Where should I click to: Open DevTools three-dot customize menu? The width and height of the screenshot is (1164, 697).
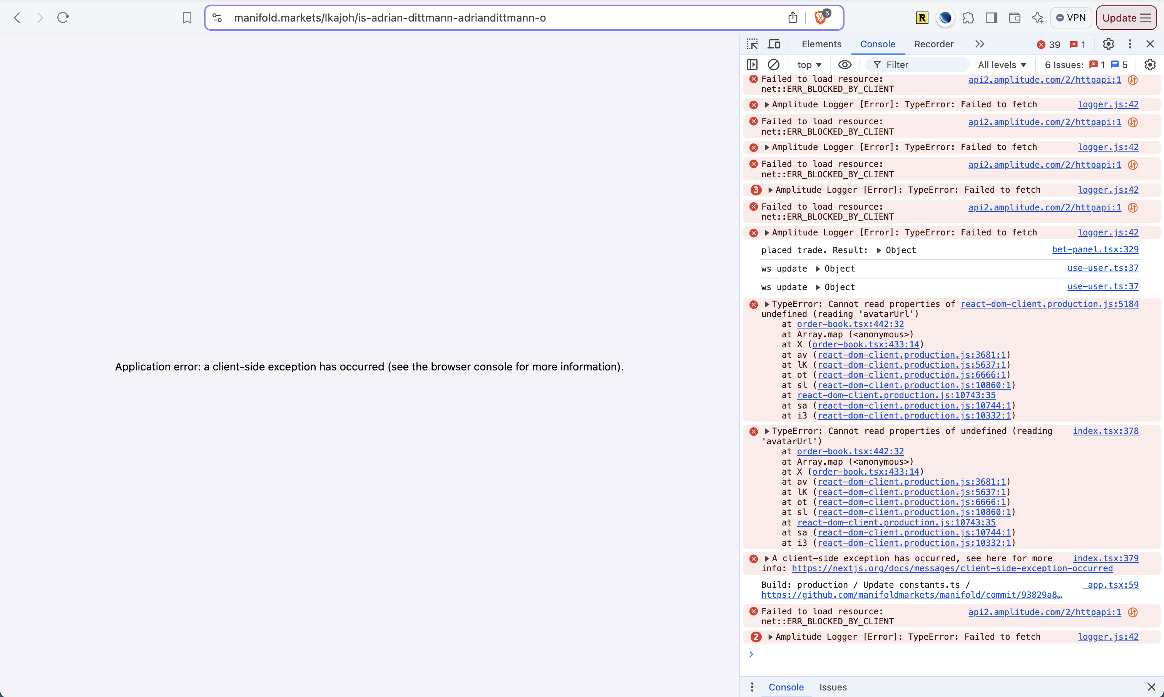click(1130, 44)
